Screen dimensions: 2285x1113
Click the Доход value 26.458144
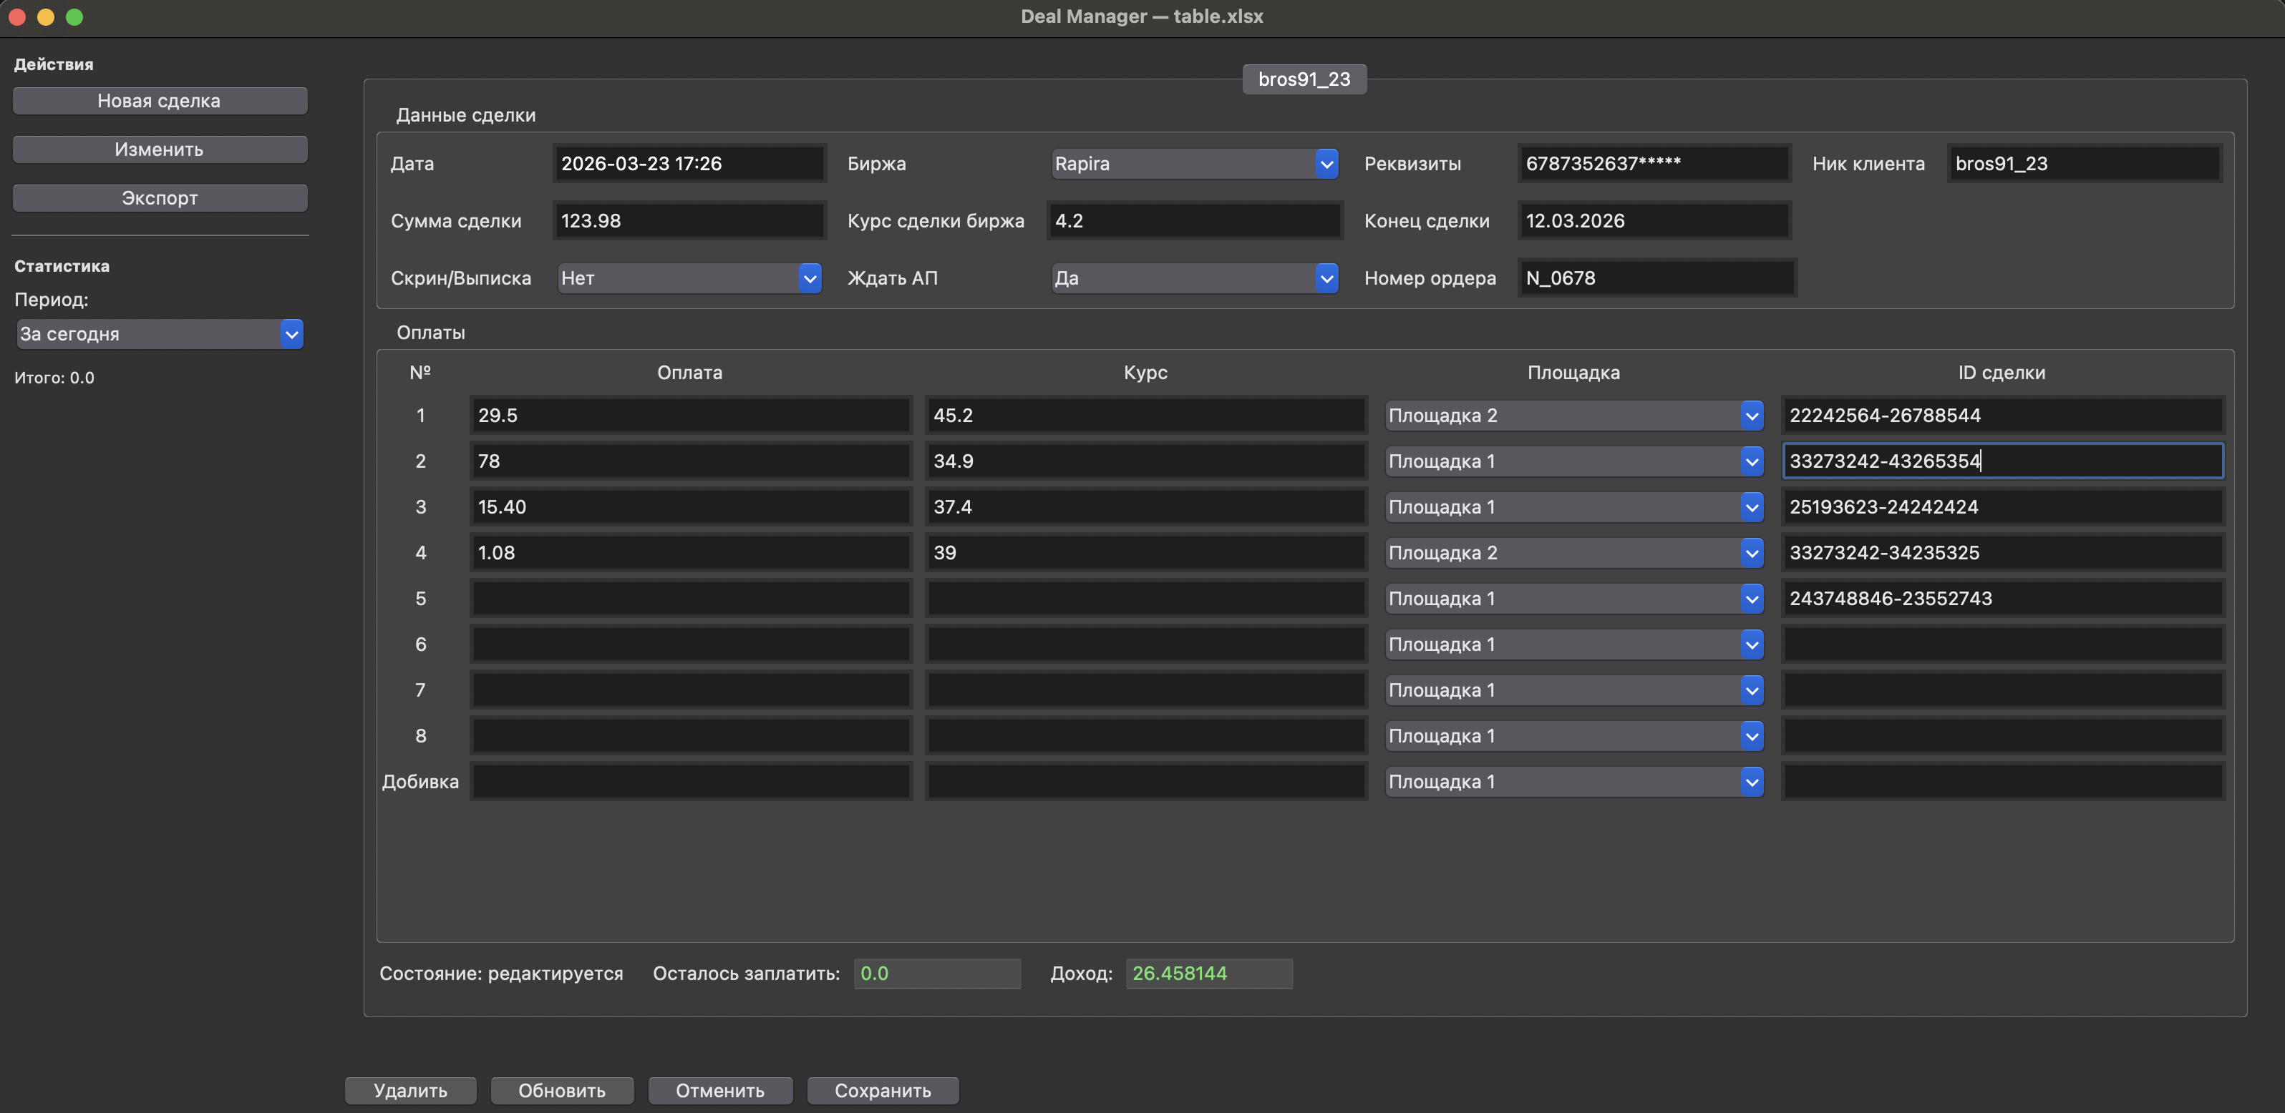[1209, 973]
